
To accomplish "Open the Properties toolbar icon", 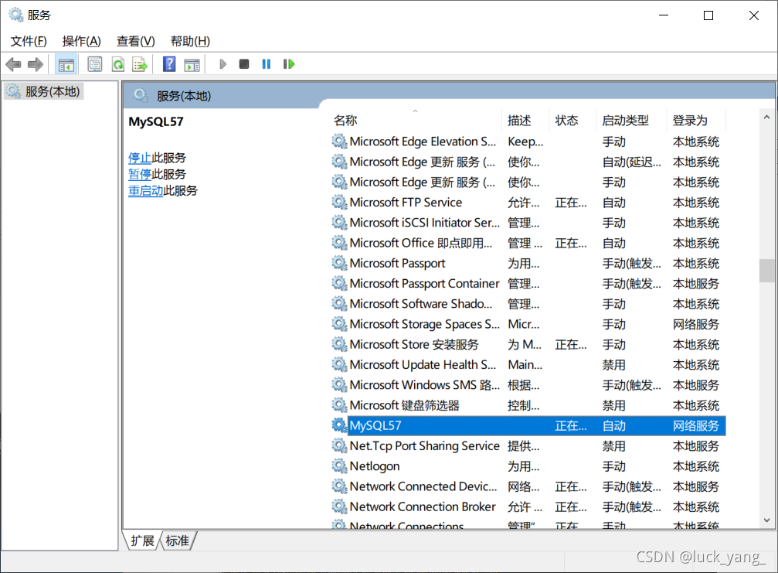I will click(x=95, y=64).
